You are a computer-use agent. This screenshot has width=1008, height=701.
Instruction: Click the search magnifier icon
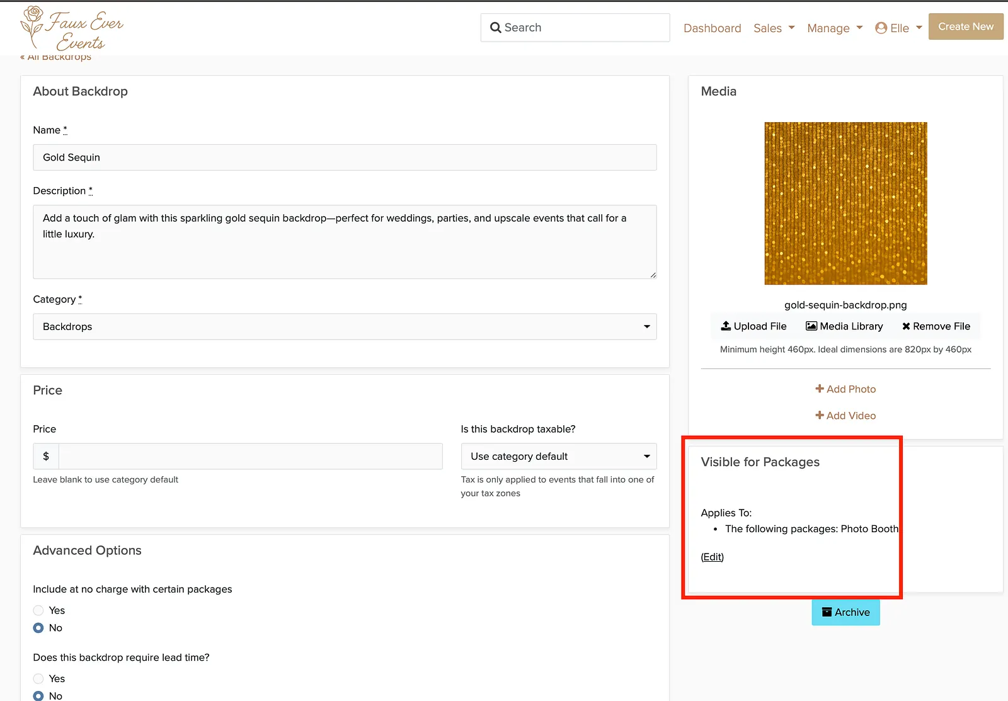coord(496,28)
